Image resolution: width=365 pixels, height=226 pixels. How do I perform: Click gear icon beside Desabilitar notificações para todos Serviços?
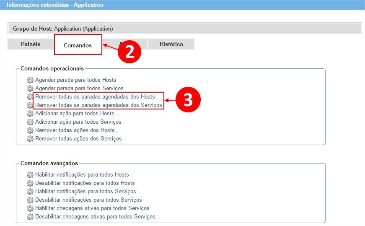[x=30, y=200]
